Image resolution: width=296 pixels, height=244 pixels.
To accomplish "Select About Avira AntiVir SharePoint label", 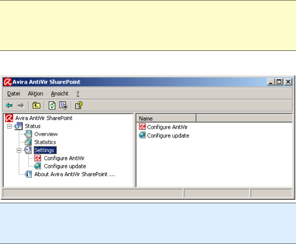I will click(x=75, y=174).
